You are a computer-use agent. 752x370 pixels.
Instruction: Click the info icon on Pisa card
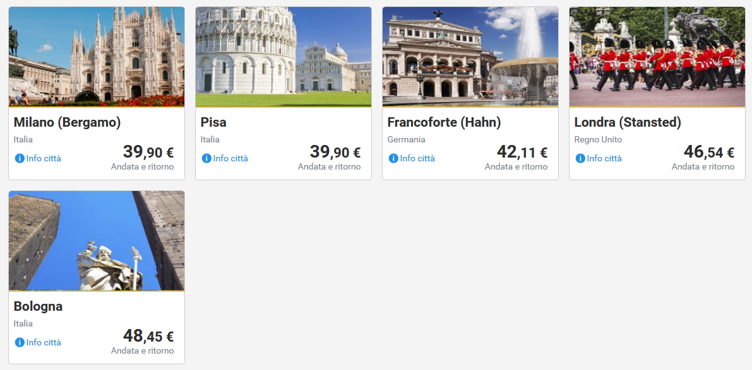[x=206, y=158]
